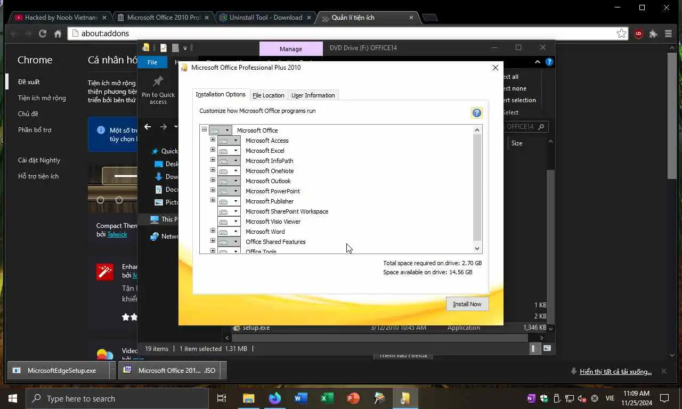682x409 pixels.
Task: Click the muted volume tray icon
Action: [582, 398]
